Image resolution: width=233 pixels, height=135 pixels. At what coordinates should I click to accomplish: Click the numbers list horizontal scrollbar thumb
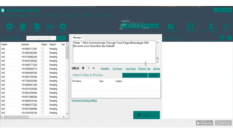[16, 117]
